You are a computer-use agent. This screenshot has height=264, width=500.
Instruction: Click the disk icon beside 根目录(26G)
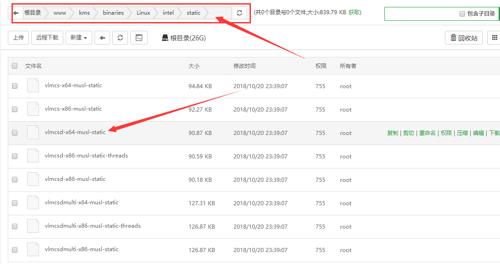[x=165, y=38]
